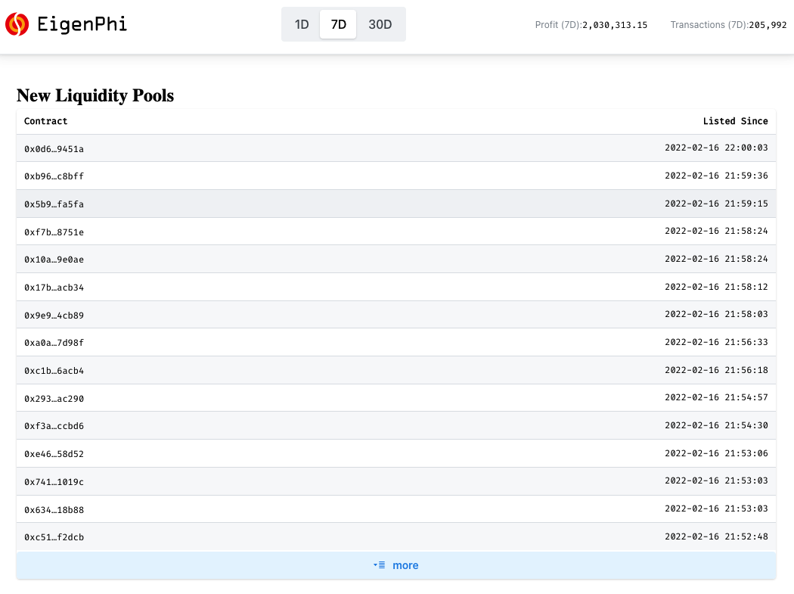Image resolution: width=794 pixels, height=594 pixels.
Task: Open contract 0x293…ac290
Action: 54,398
